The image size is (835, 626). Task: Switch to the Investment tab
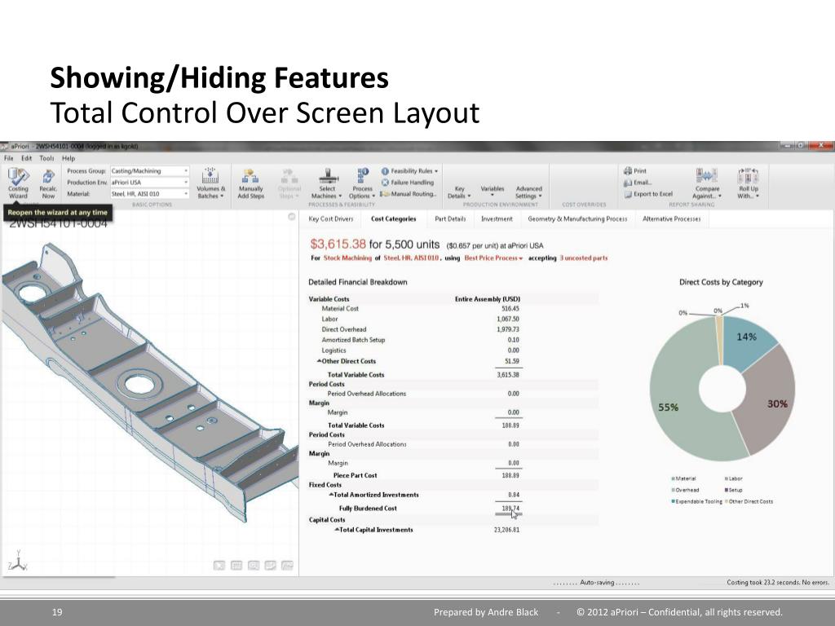pyautogui.click(x=497, y=218)
